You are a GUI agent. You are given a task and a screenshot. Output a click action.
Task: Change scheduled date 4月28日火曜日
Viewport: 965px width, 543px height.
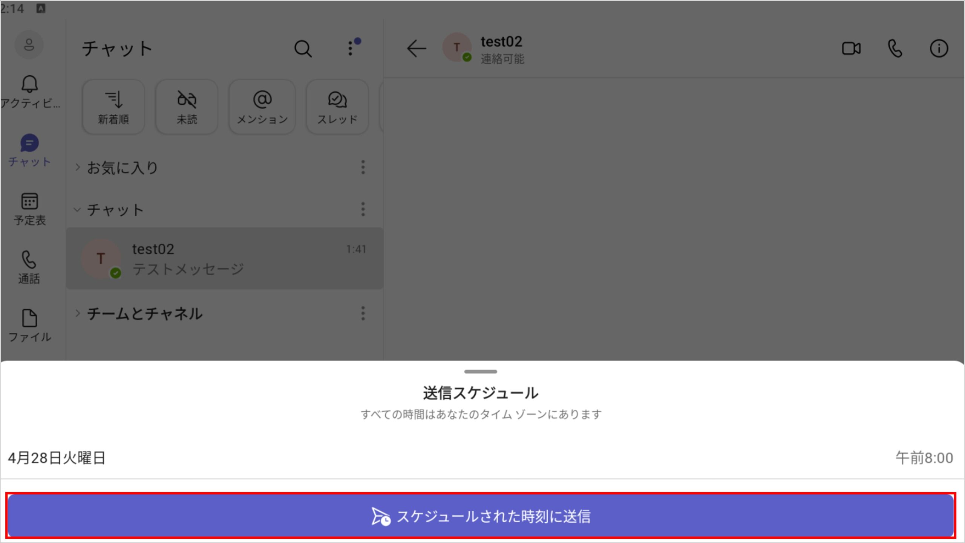(x=57, y=458)
